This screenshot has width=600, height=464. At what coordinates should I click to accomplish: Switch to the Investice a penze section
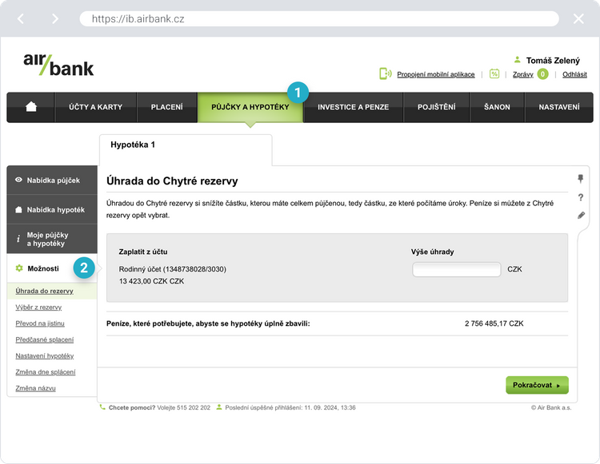pyautogui.click(x=353, y=107)
